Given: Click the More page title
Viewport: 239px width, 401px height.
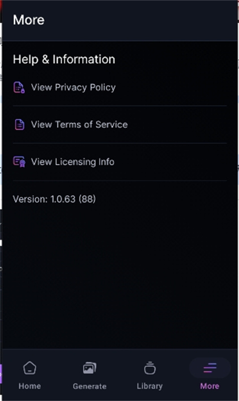Looking at the screenshot, I should tap(29, 20).
